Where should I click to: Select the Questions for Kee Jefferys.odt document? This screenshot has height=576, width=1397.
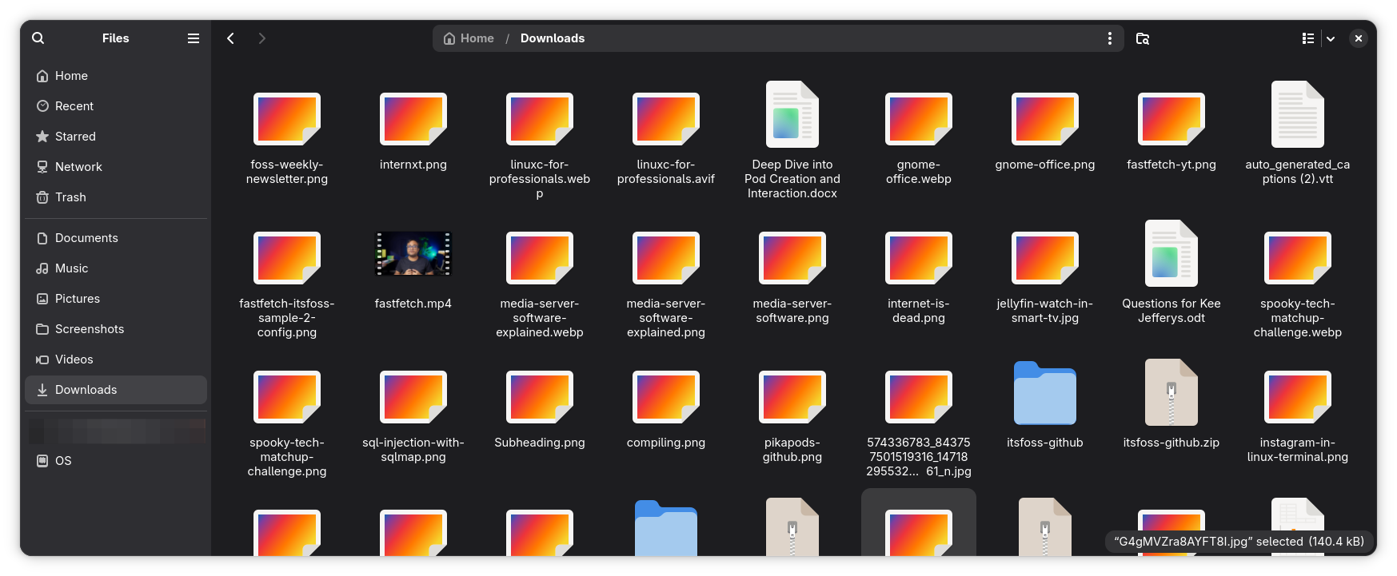coord(1171,254)
